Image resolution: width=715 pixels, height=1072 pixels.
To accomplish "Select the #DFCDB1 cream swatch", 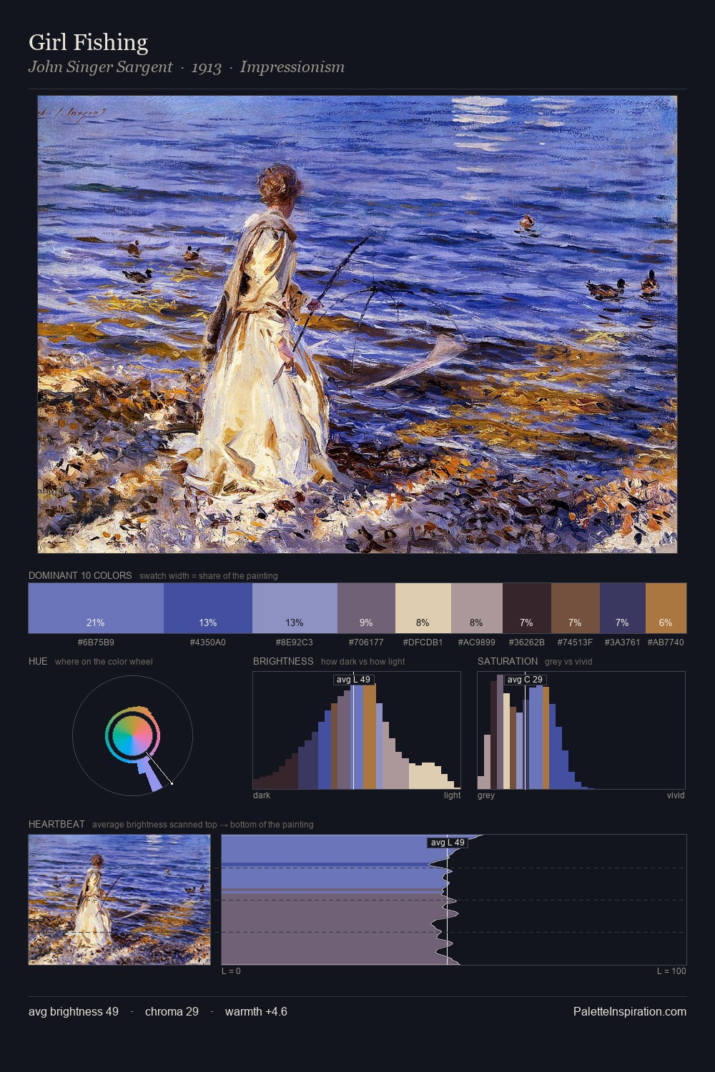I will 423,608.
